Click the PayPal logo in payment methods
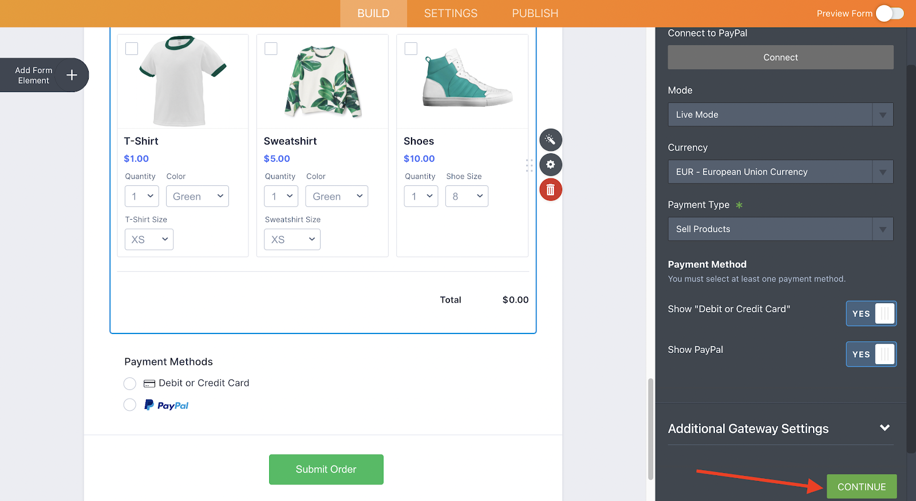The height and width of the screenshot is (501, 916). point(166,405)
